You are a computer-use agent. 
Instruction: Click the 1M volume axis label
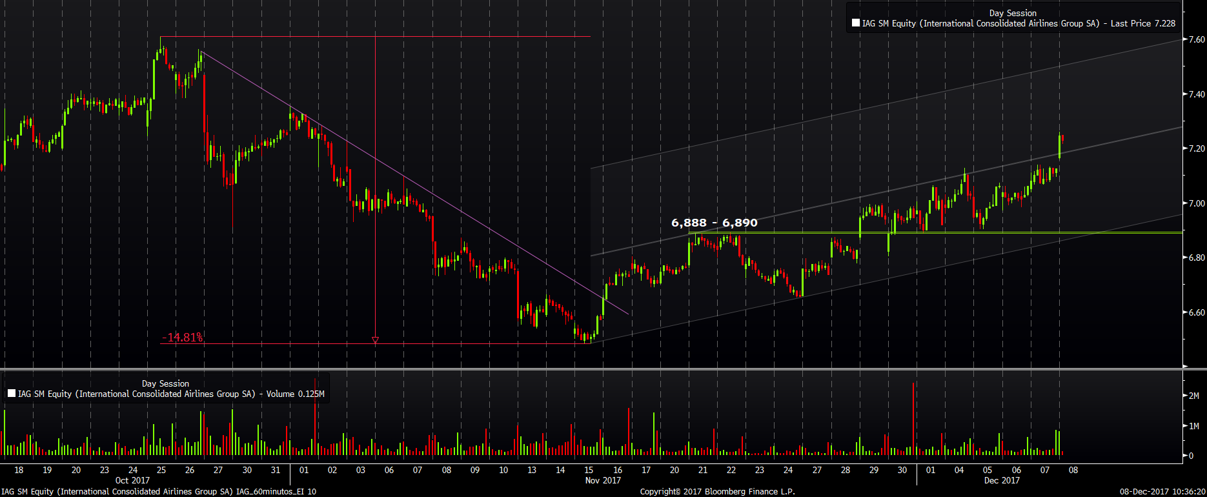point(1194,426)
